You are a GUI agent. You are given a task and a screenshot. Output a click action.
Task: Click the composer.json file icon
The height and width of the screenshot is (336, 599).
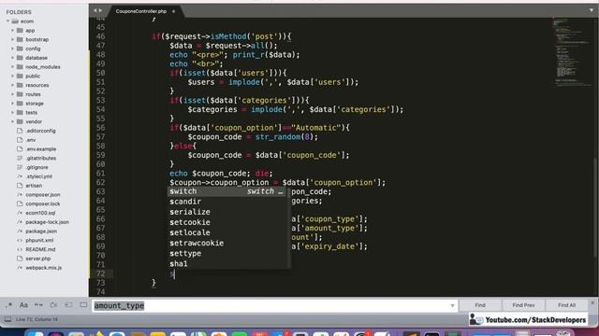20,195
